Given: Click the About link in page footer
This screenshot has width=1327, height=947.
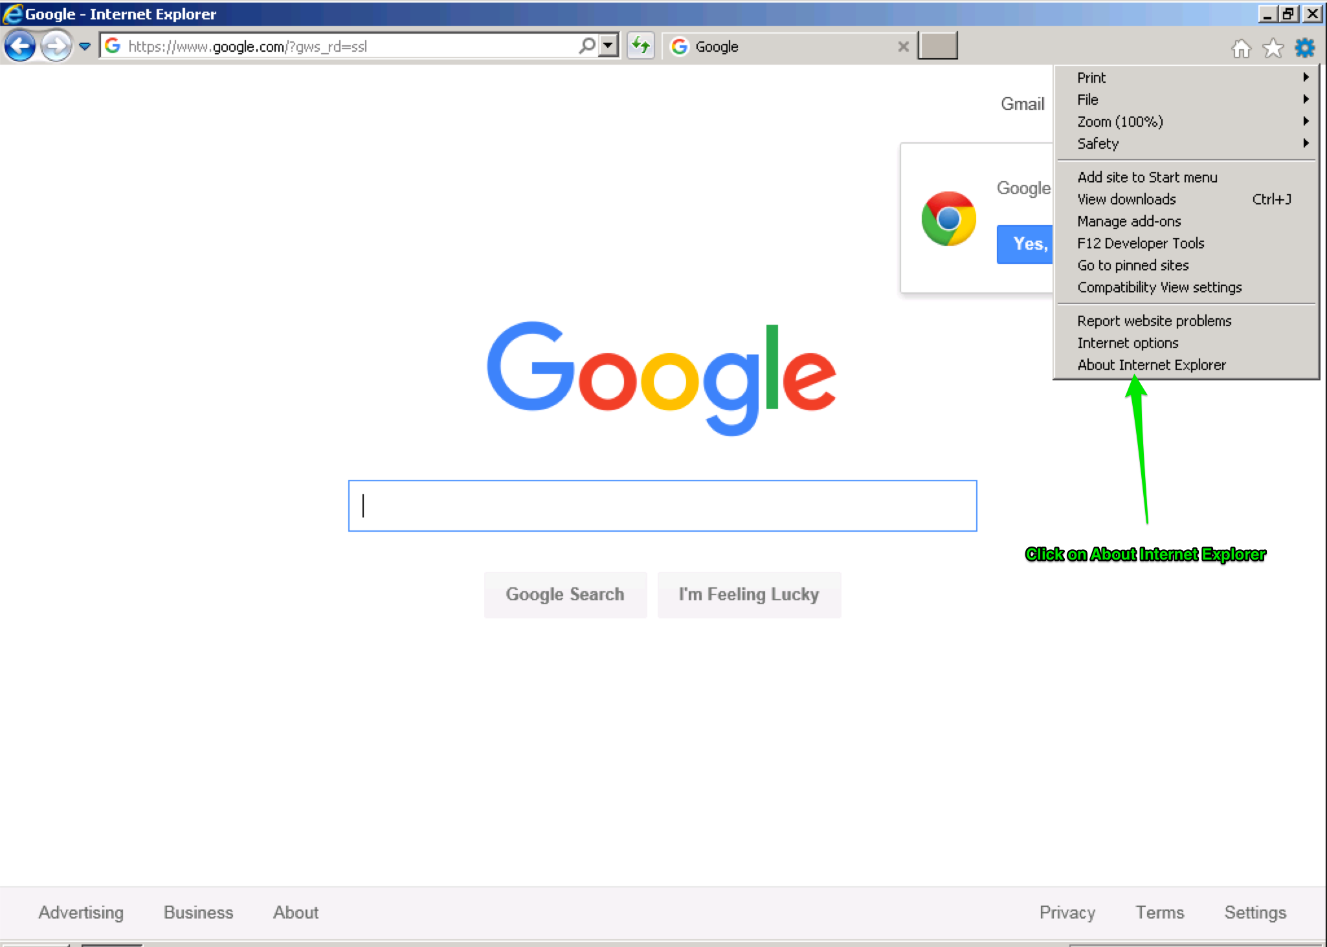Looking at the screenshot, I should pyautogui.click(x=295, y=912).
